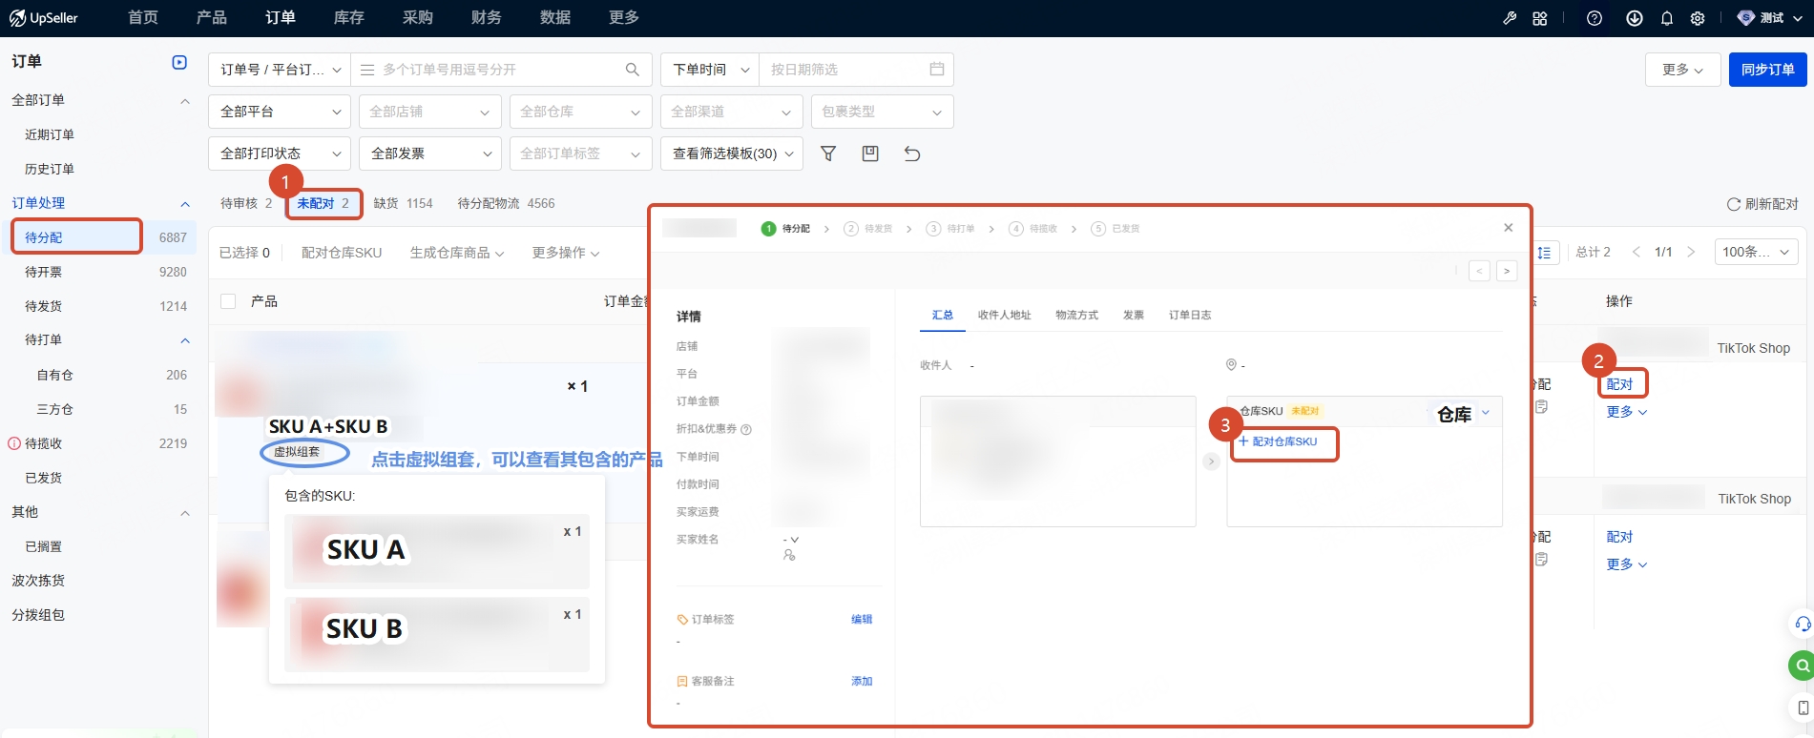This screenshot has height=738, width=1814.
Task: Open settings gear in top bar
Action: 1698,18
